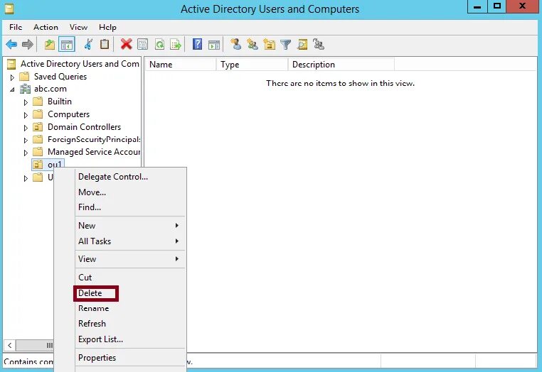Click the gray Forward arrow in toolbar
The width and height of the screenshot is (542, 372).
click(28, 45)
